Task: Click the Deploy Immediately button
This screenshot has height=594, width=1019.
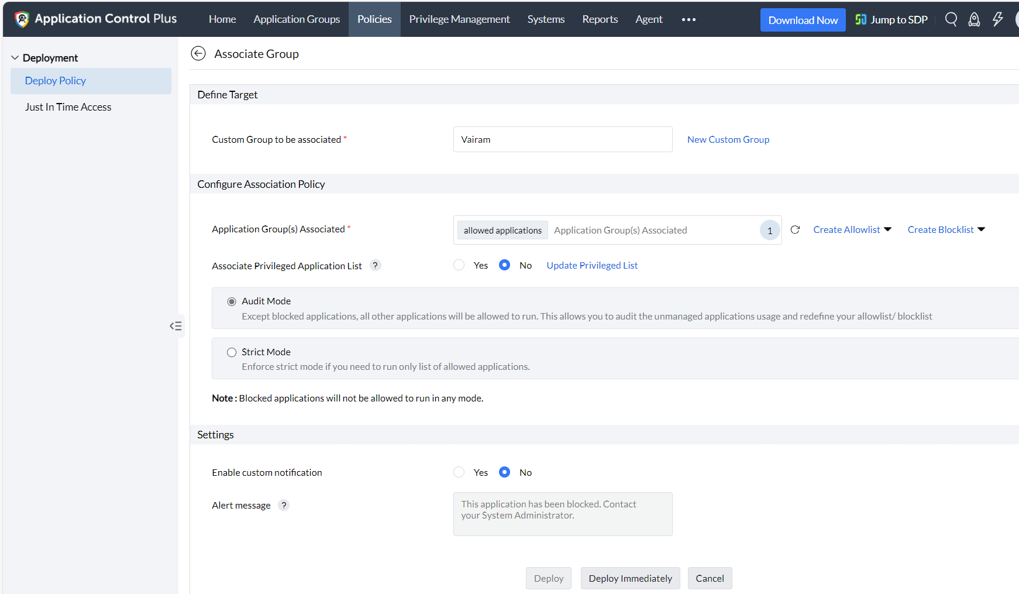Action: (630, 578)
